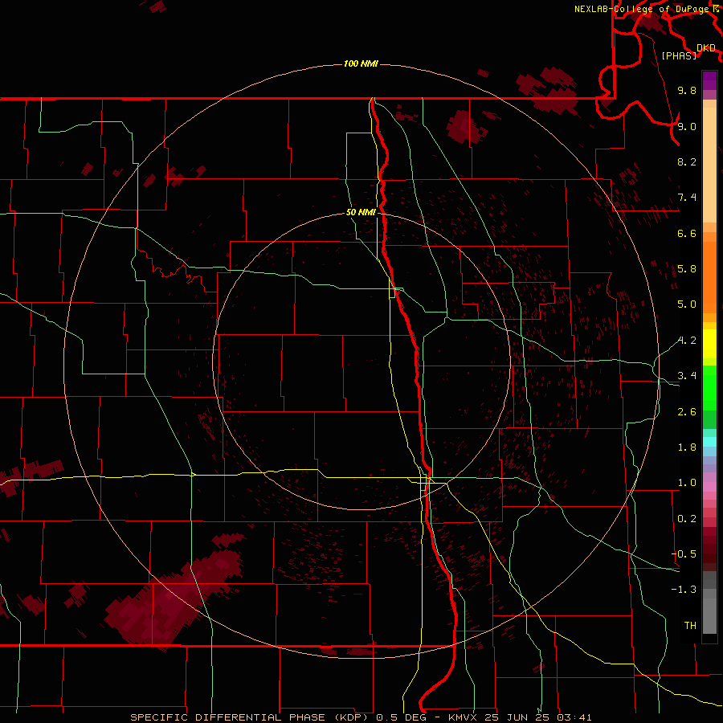
Task: Click the Specific Differential Phase (KDP) caption
Action: pos(249,717)
